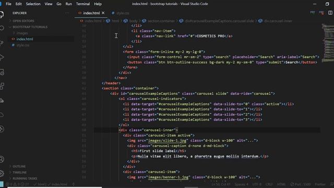The height and width of the screenshot is (188, 334).
Task: Open the Manage gear in activity bar
Action: pos(2,173)
